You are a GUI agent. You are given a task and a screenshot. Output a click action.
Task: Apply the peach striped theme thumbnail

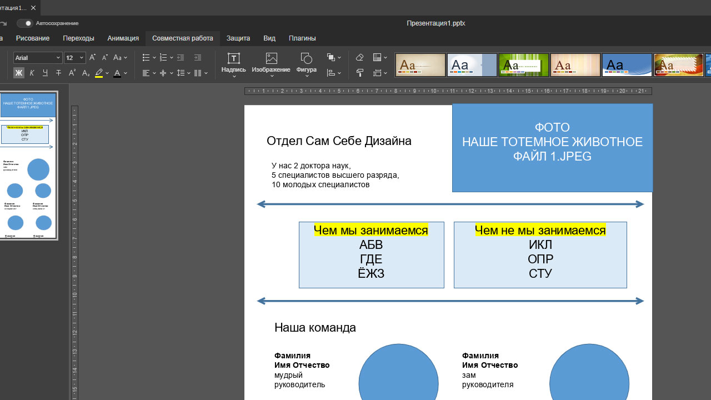point(575,65)
